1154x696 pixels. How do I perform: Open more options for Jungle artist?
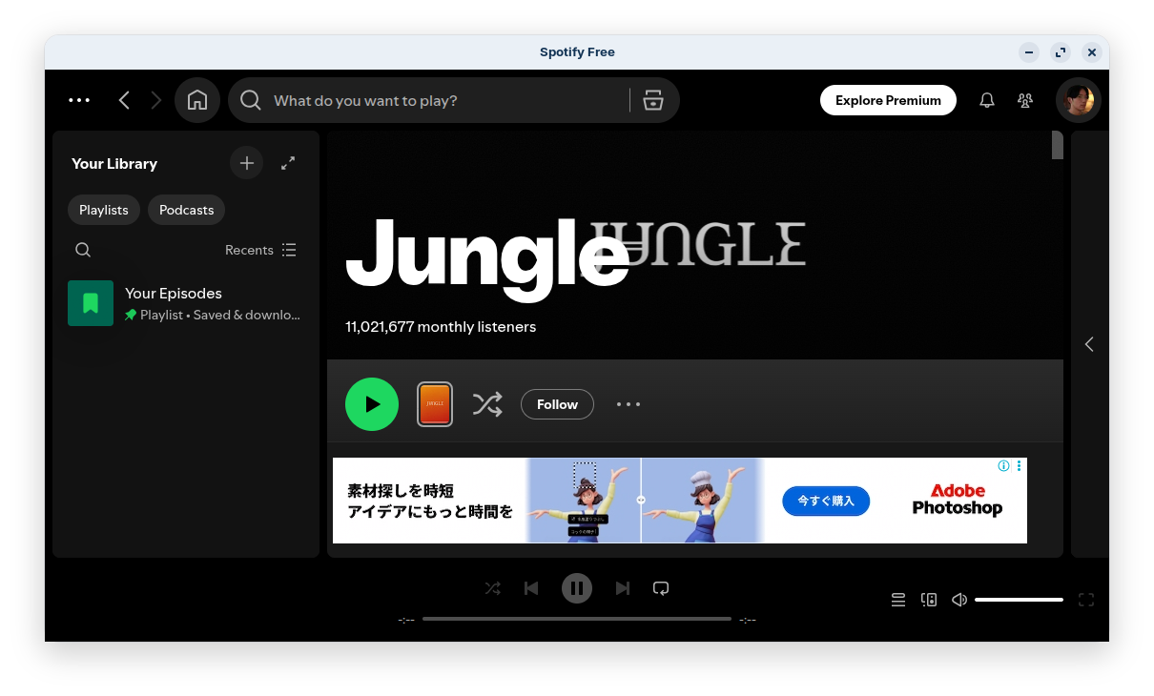pyautogui.click(x=629, y=404)
